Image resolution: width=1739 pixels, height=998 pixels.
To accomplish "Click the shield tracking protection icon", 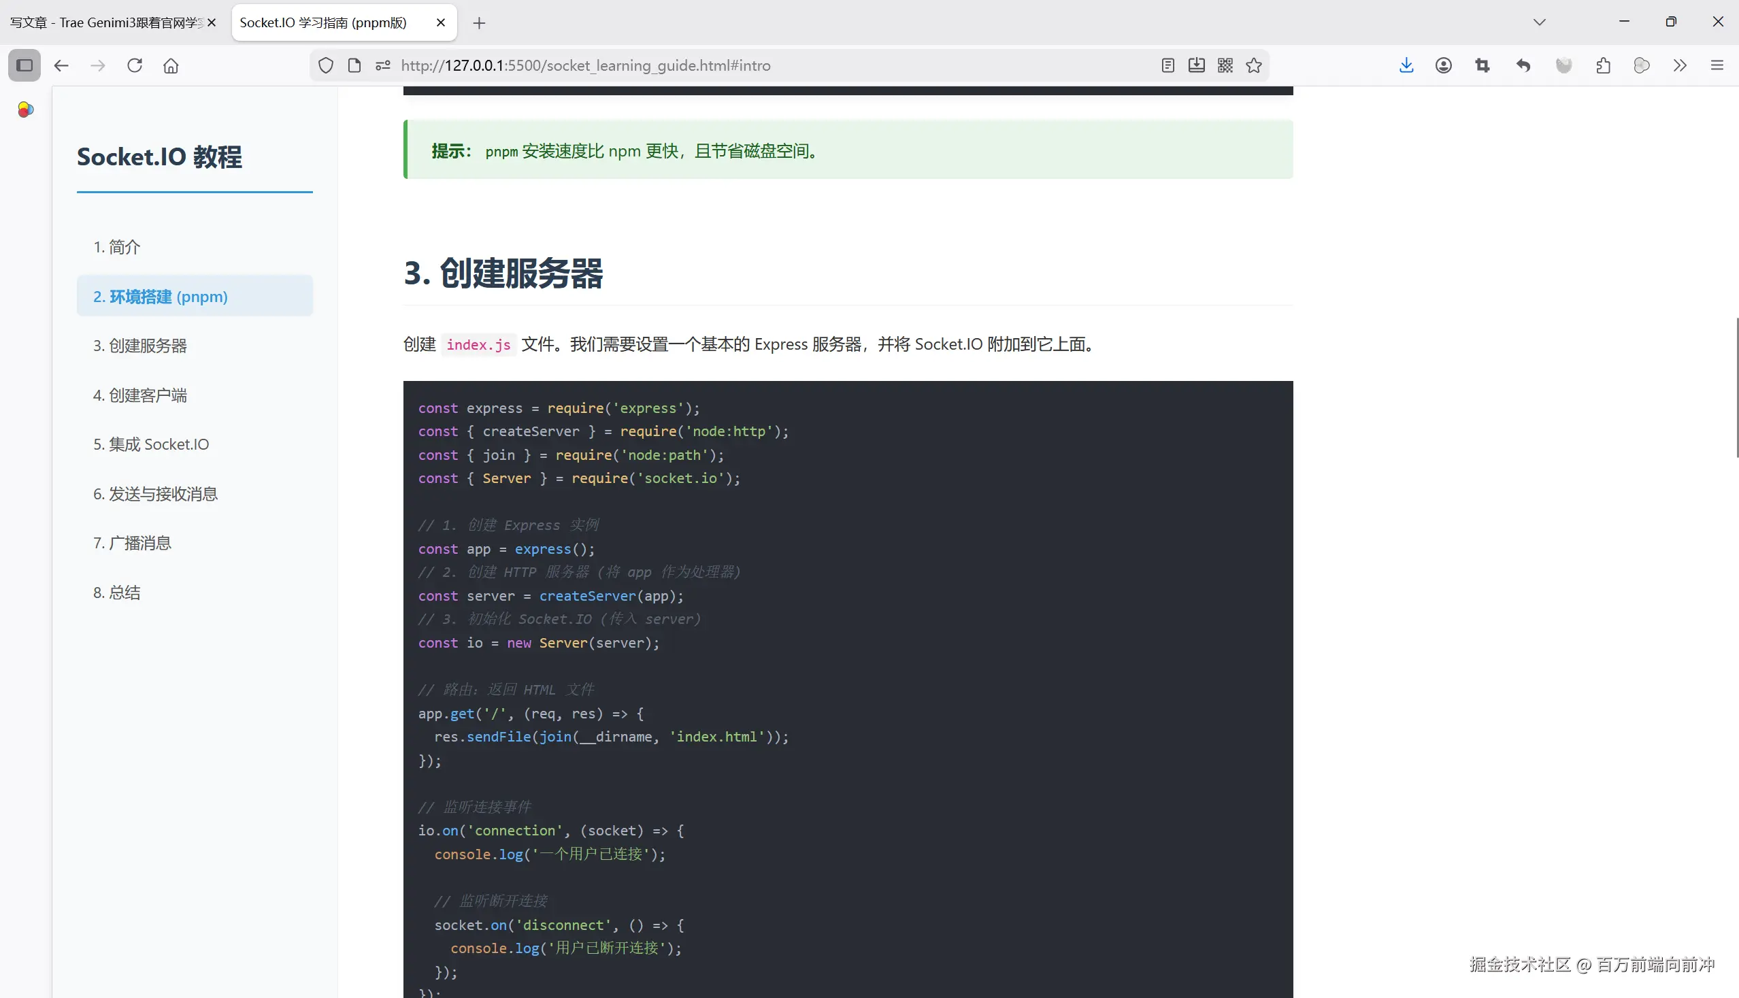I will 326,65.
